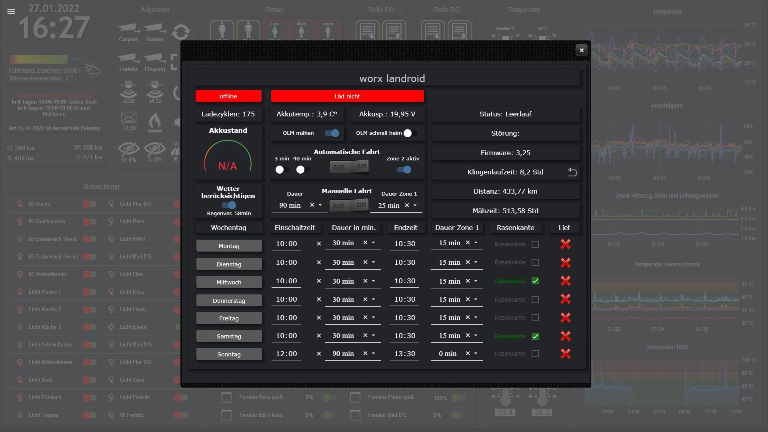Click the red X for Sonntag
768x432 pixels.
(565, 354)
